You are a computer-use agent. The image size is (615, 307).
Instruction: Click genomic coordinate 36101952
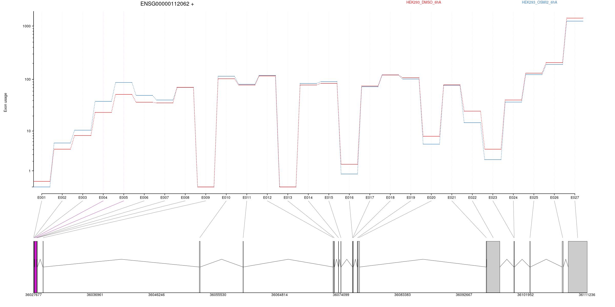tap(526, 295)
